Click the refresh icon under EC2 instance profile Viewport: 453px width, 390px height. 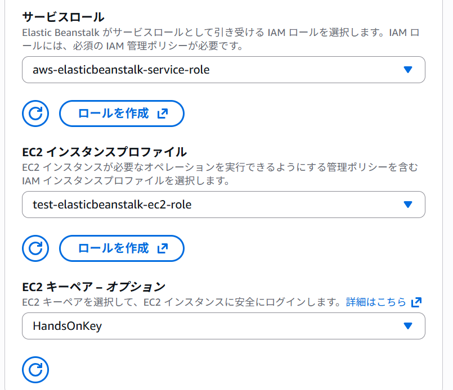[x=35, y=248]
